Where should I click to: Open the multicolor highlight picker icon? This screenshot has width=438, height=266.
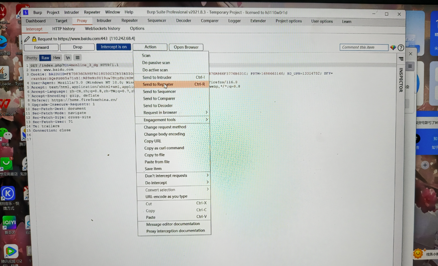(393, 47)
